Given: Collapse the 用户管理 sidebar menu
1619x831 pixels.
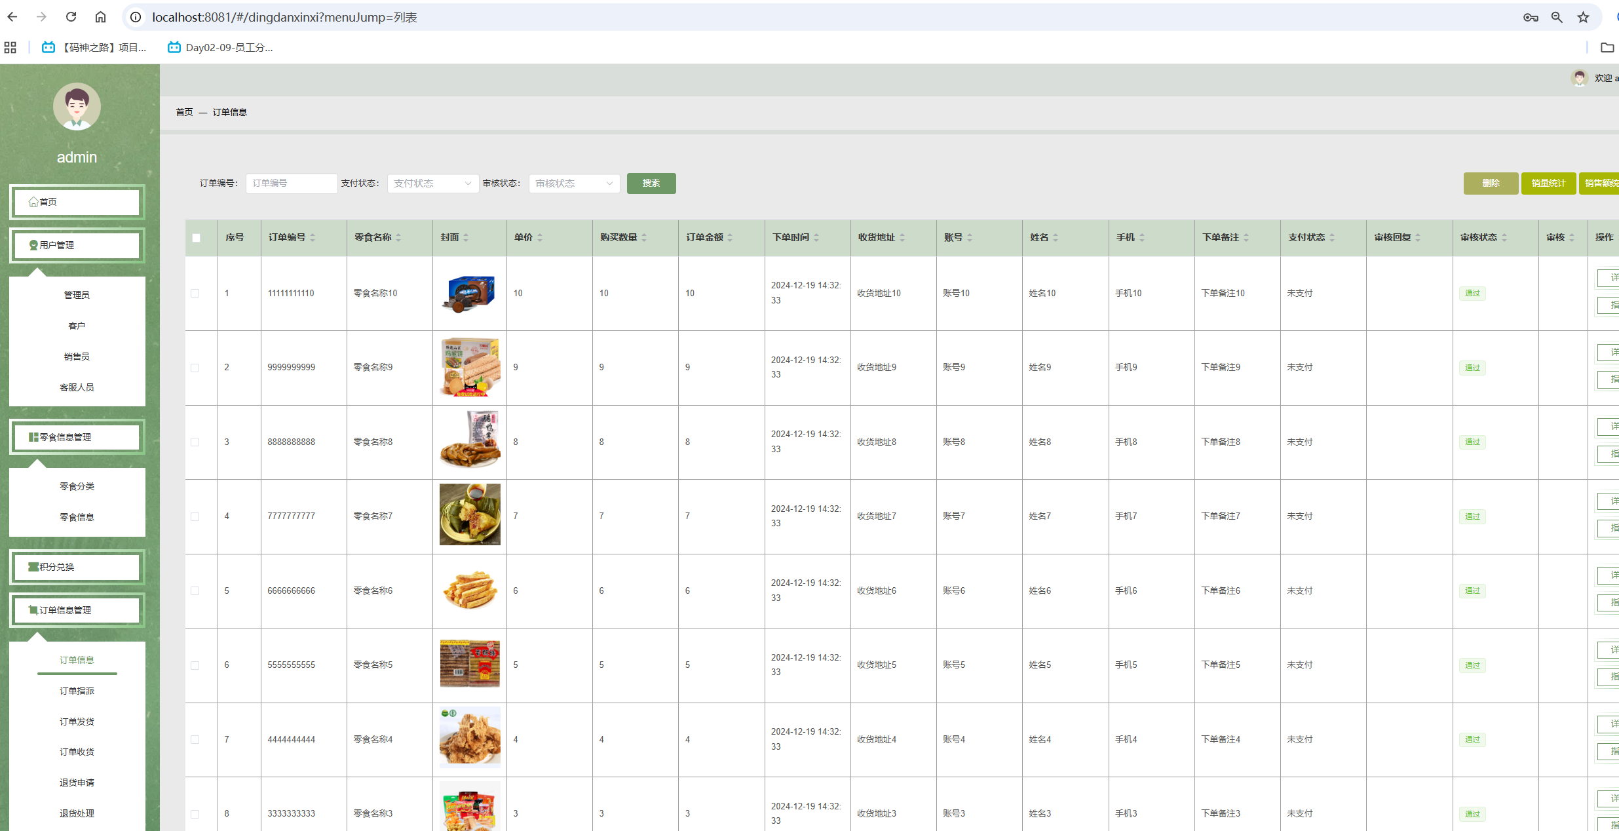Looking at the screenshot, I should (77, 245).
